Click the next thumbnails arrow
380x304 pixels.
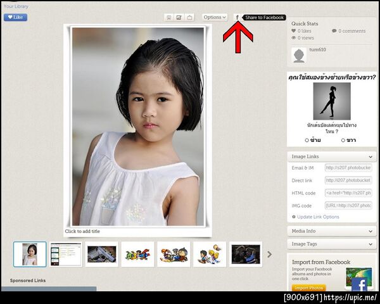270,255
